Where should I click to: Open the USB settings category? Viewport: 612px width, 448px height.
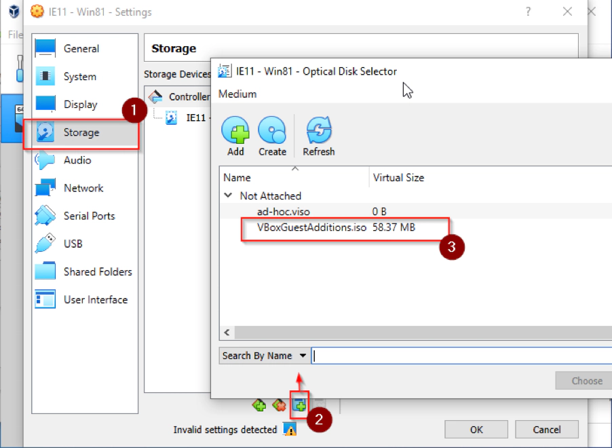coord(73,244)
